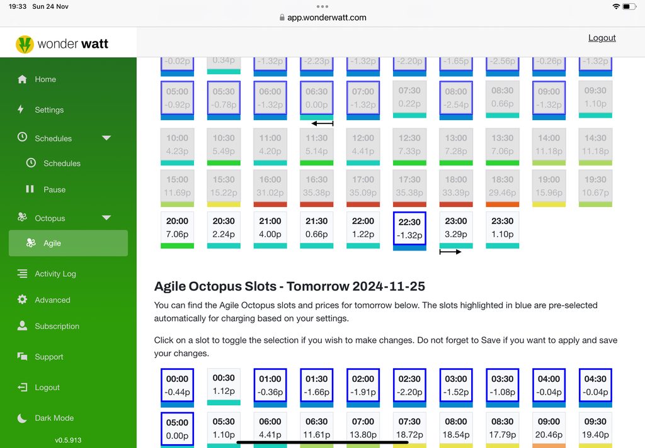This screenshot has width=645, height=448.
Task: Click the Advanced gear icon
Action: tap(23, 300)
